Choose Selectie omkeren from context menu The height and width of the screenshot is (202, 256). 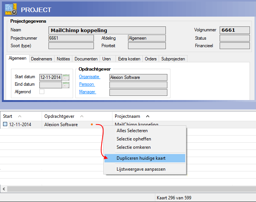145,147
